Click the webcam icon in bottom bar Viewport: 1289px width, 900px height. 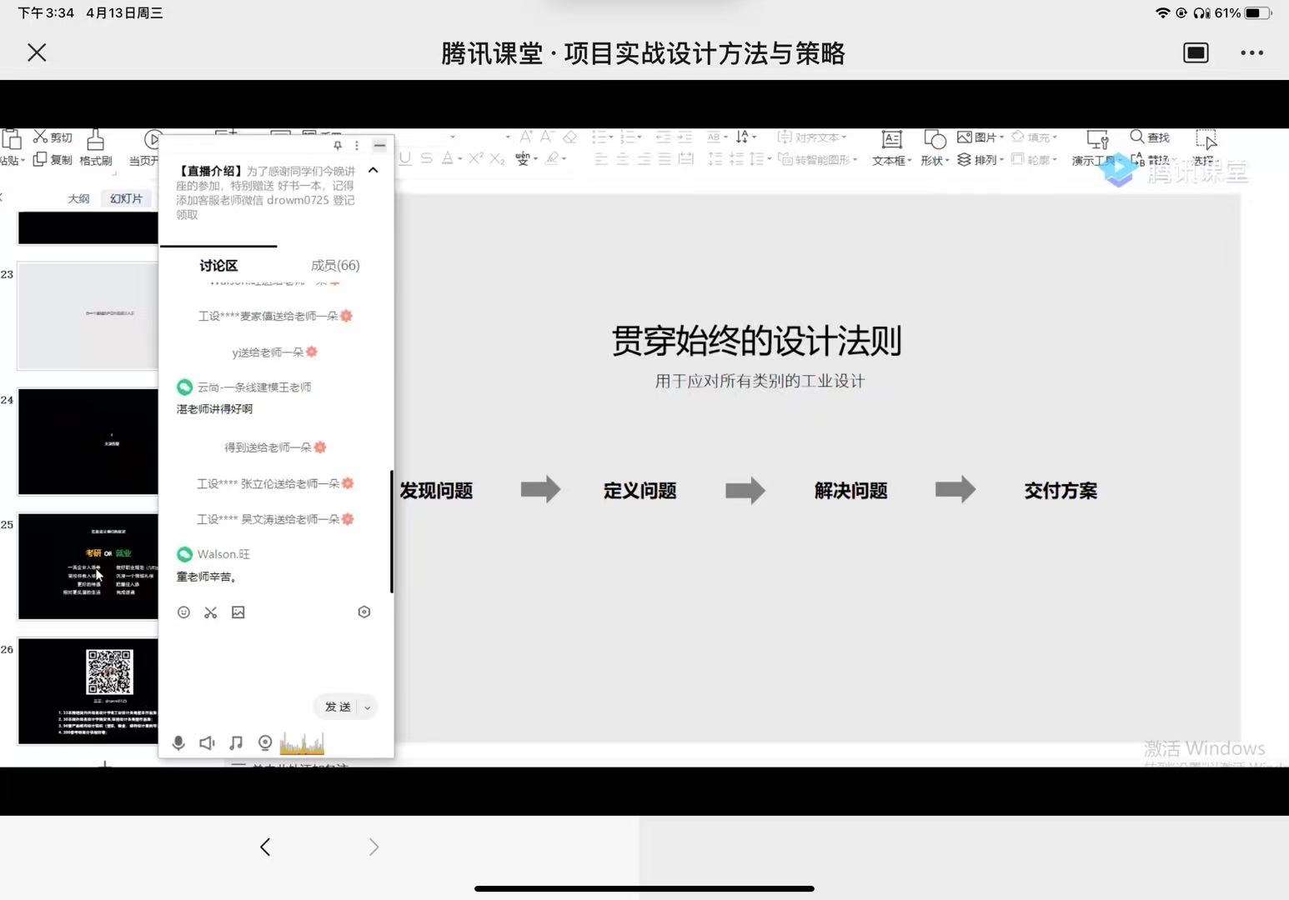(x=265, y=742)
